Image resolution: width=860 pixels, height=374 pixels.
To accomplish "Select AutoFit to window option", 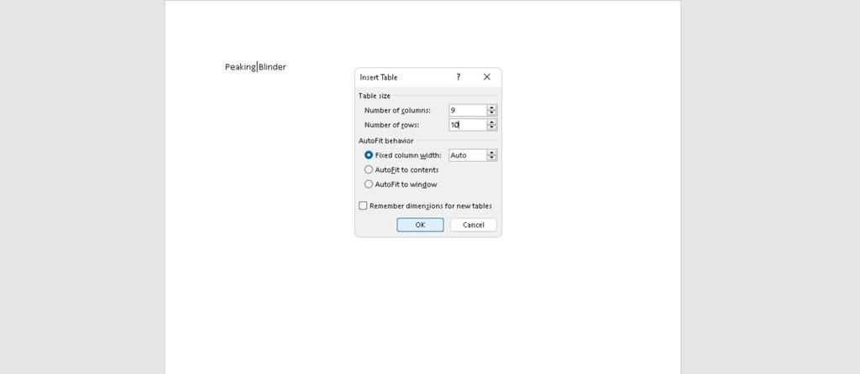I will click(x=369, y=184).
